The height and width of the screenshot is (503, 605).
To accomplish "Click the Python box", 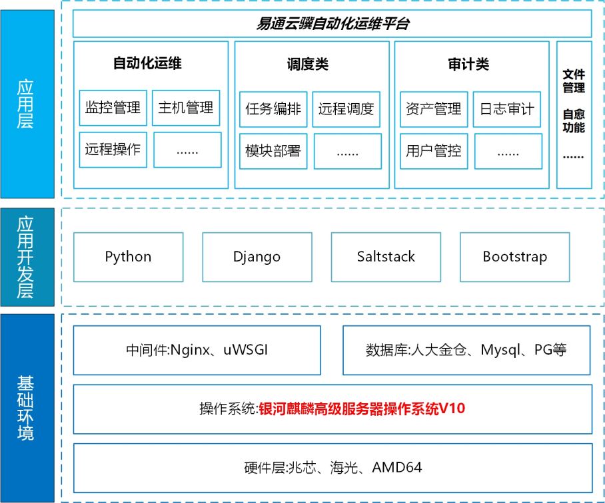I will click(129, 257).
